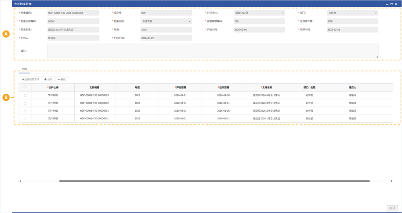Click the 年度 column header in table
402x213 pixels.
point(138,88)
